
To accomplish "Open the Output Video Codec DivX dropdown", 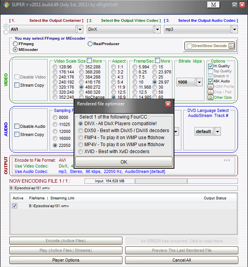I will point(158,29).
